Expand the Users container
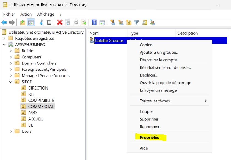The width and height of the screenshot is (231, 160). pyautogui.click(x=11, y=131)
